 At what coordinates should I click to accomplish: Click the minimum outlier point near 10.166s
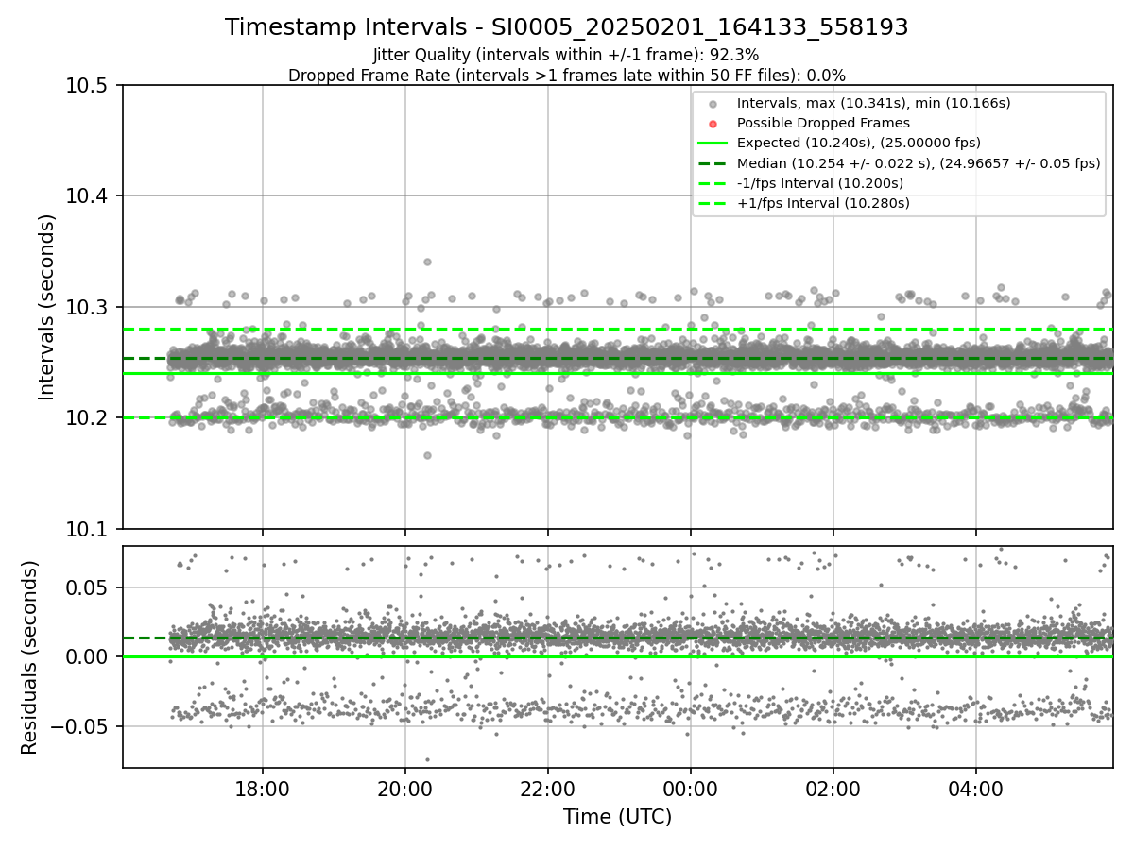point(427,455)
